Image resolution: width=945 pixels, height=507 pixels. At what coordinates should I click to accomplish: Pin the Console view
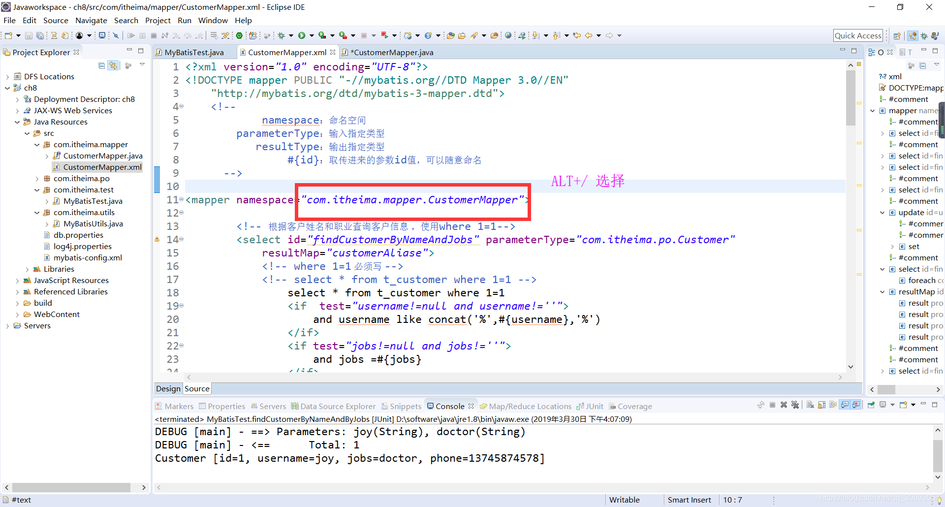871,405
